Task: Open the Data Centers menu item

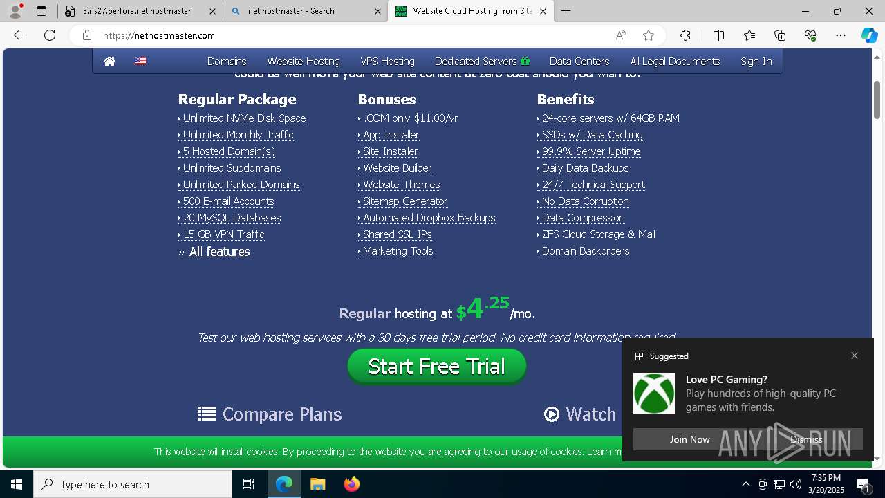Action: (579, 62)
